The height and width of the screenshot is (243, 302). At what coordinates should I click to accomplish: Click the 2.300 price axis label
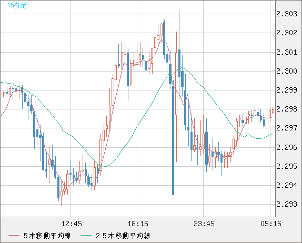(x=287, y=71)
